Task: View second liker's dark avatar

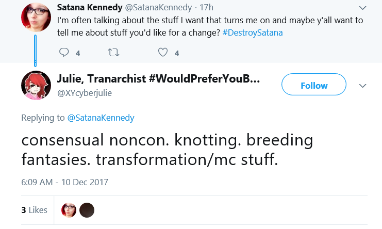Action: pyautogui.click(x=87, y=210)
